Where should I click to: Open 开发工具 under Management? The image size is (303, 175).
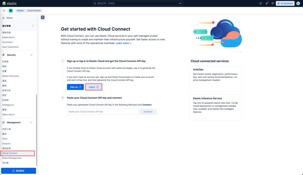6,129
